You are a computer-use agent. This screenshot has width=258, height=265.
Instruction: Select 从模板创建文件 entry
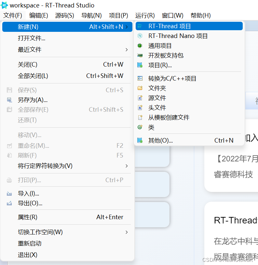pyautogui.click(x=189, y=117)
